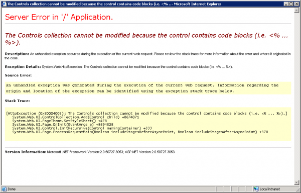Click the scroll up arrow of vertical scrollbar

[296, 10]
